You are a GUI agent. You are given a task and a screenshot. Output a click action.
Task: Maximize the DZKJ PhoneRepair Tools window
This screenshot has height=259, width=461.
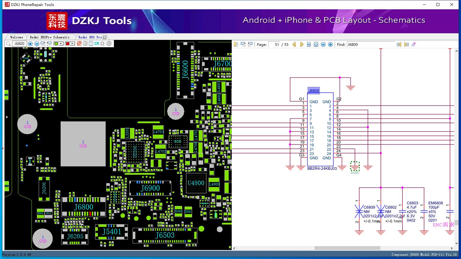tap(438, 4)
